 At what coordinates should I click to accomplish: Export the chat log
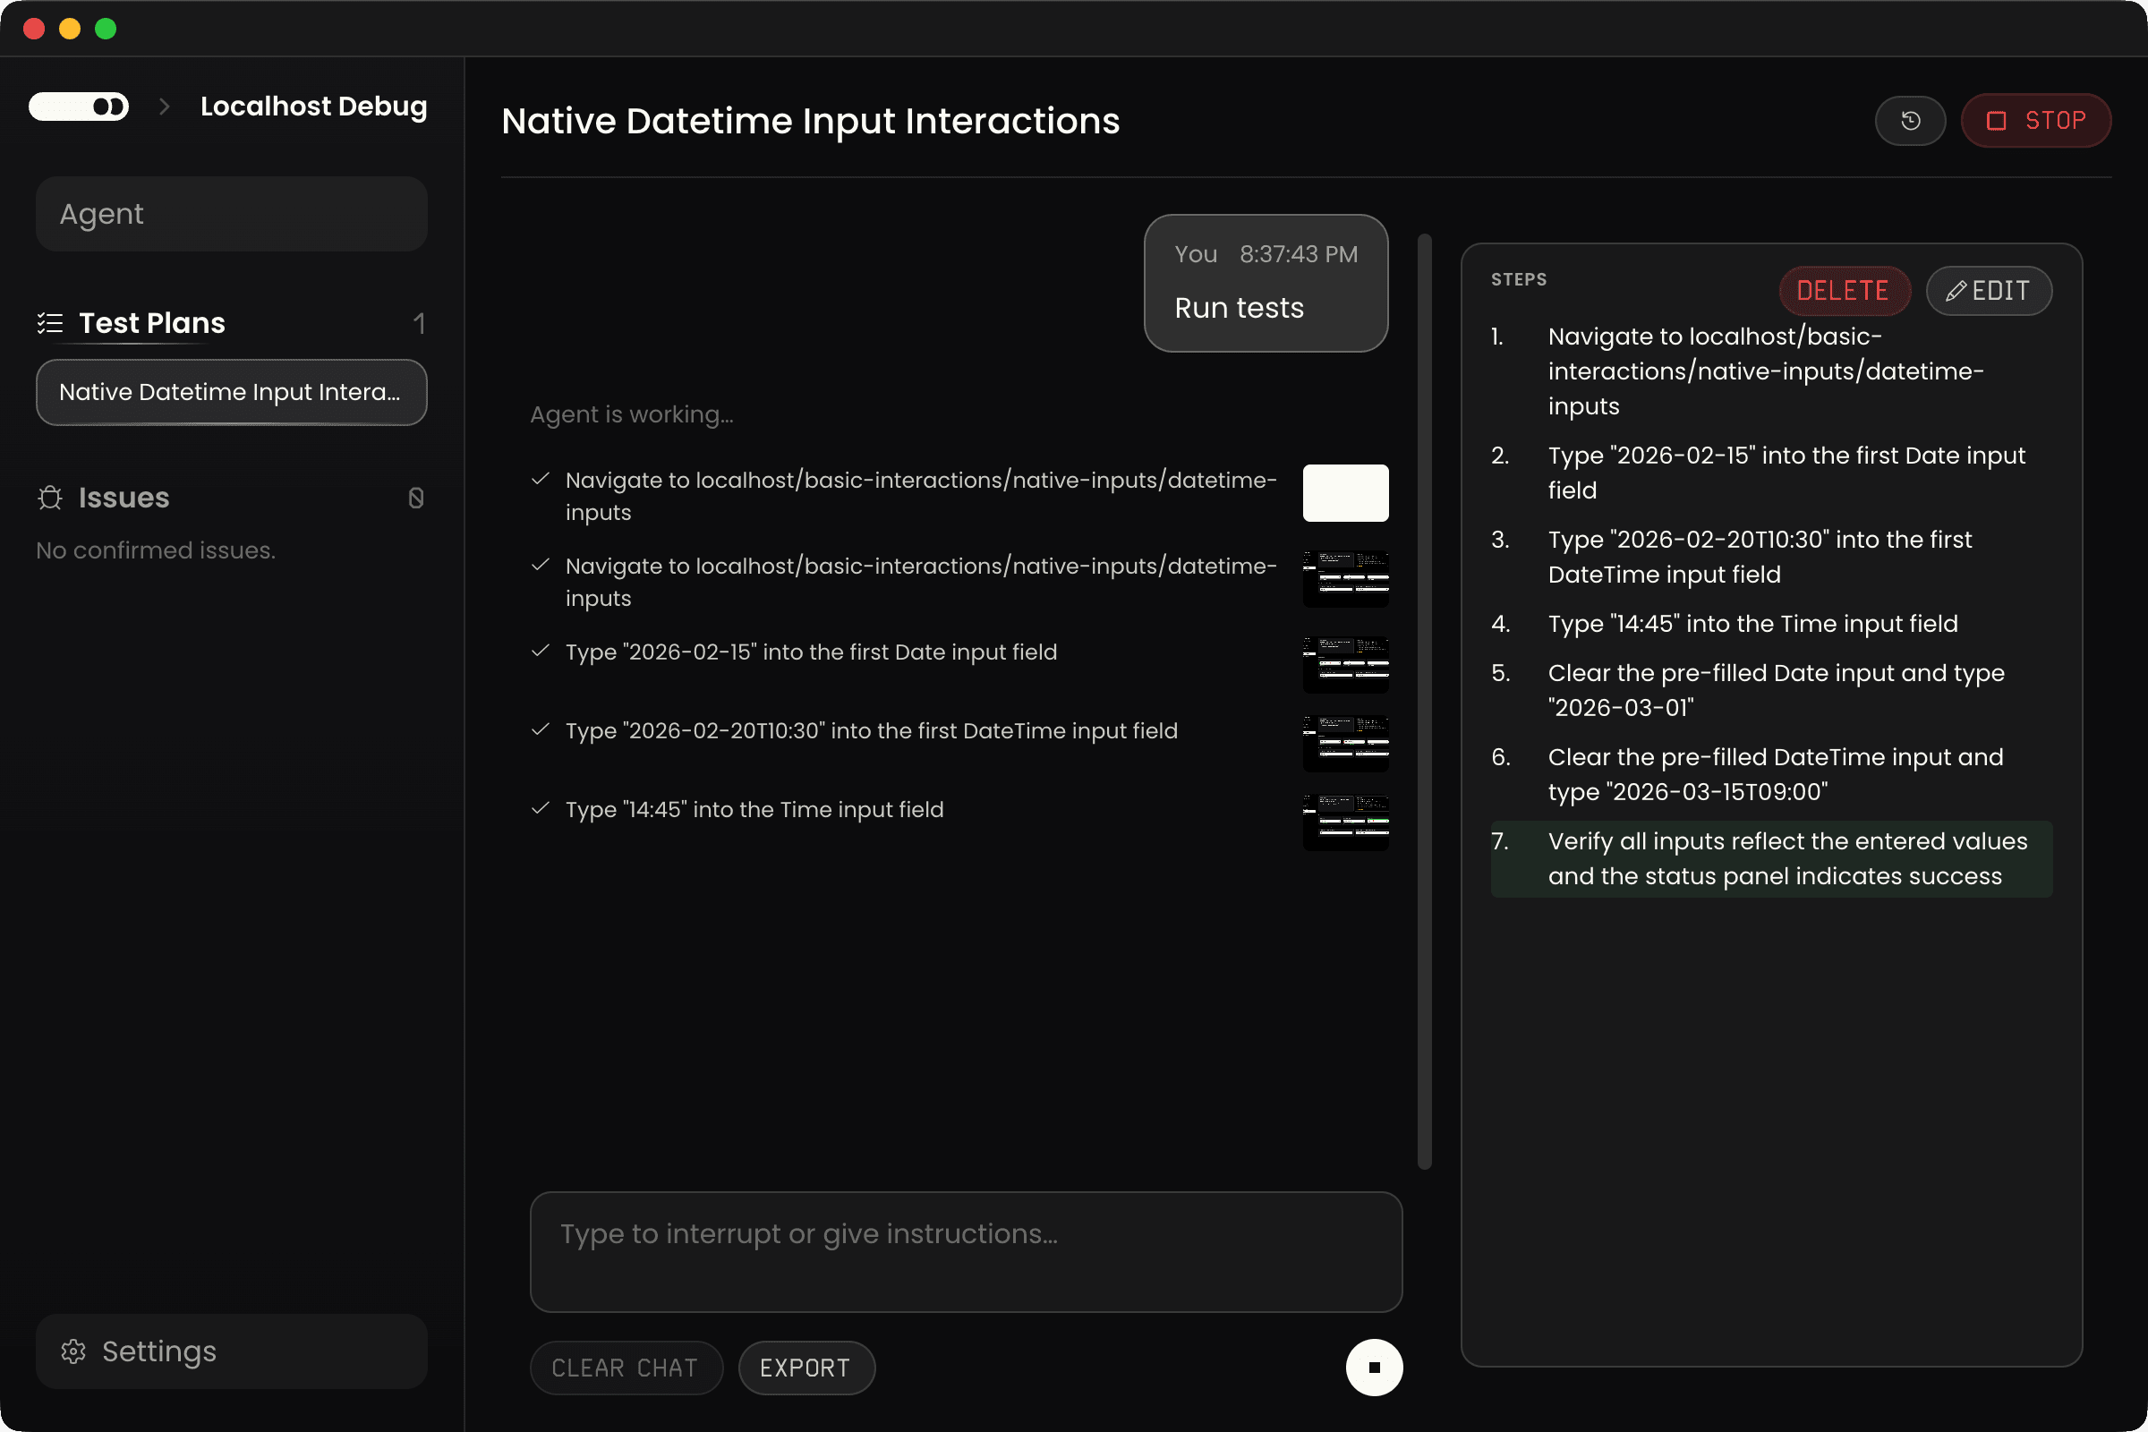click(x=805, y=1368)
